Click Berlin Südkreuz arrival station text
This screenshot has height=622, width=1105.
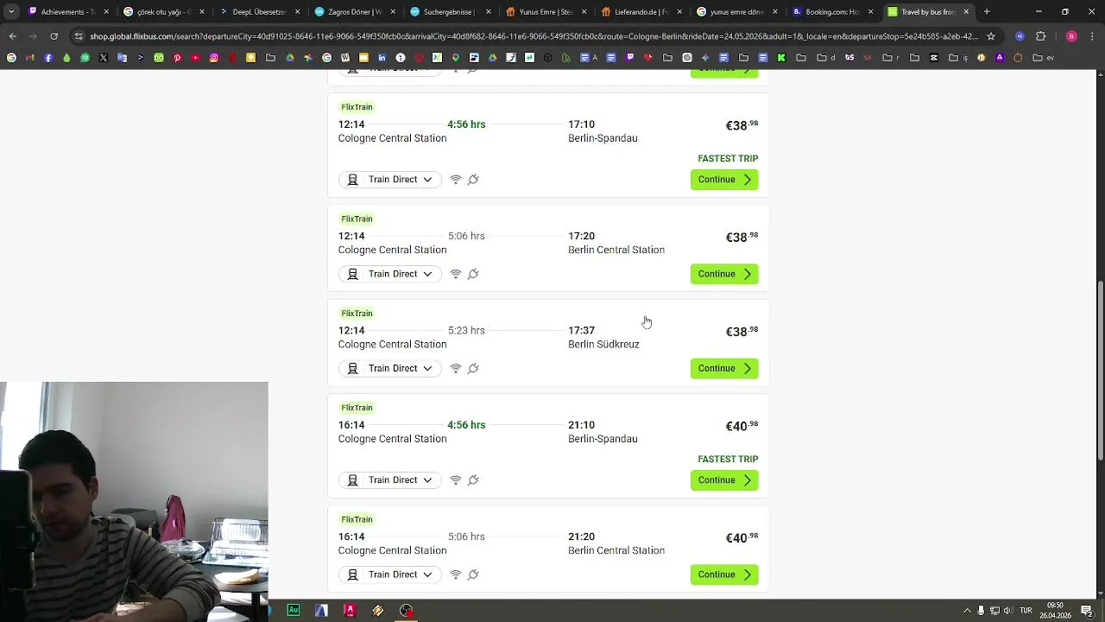(x=603, y=345)
